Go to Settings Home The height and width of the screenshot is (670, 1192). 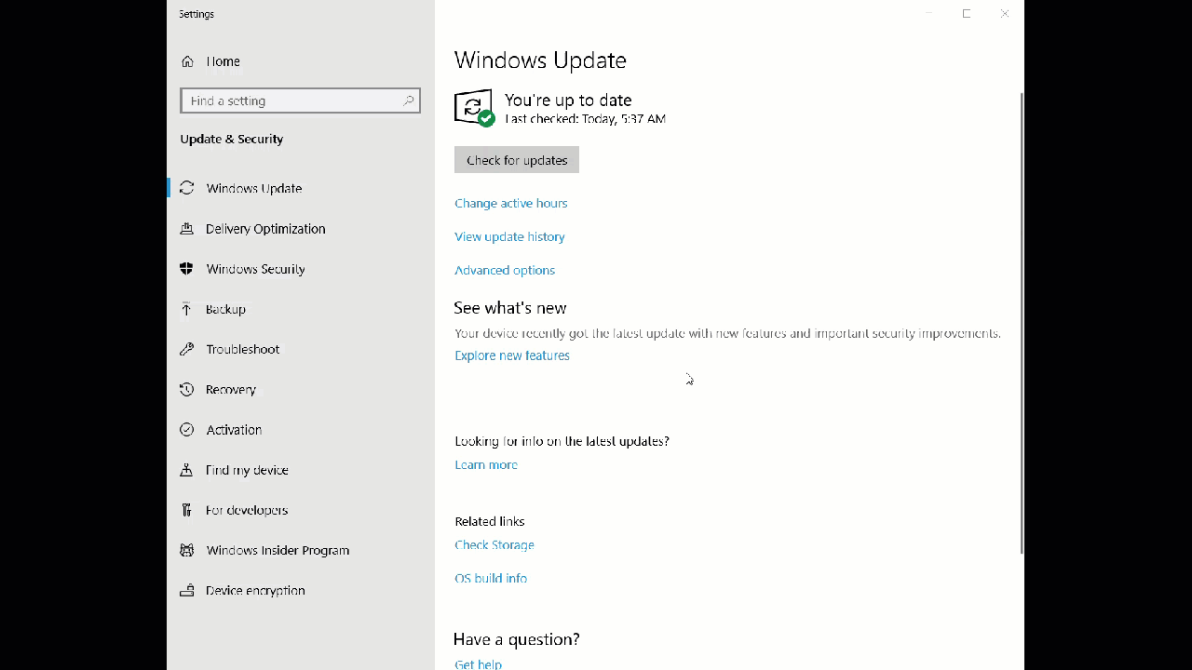301,61
